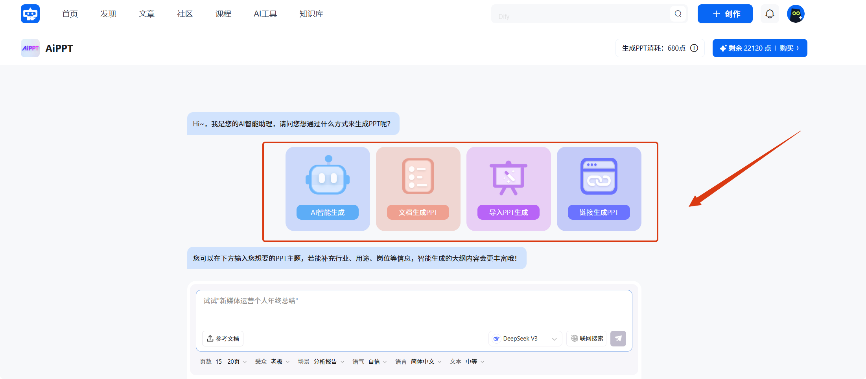Open the 知识库 menu item
Screen dimensions: 866x379
[311, 13]
